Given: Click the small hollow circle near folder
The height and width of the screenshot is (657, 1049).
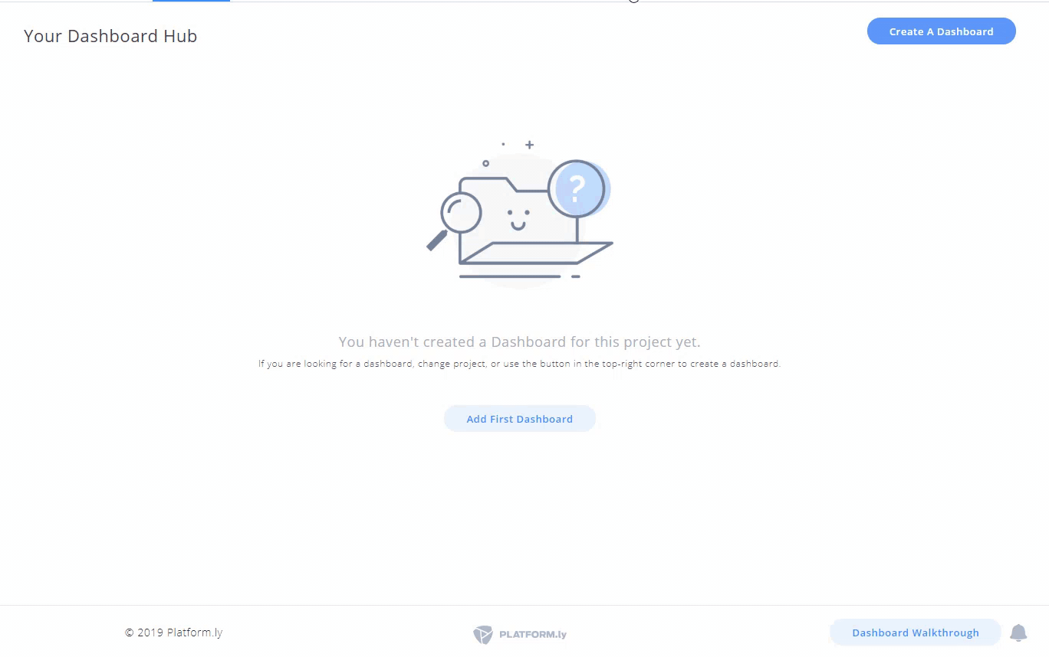Looking at the screenshot, I should pos(485,163).
